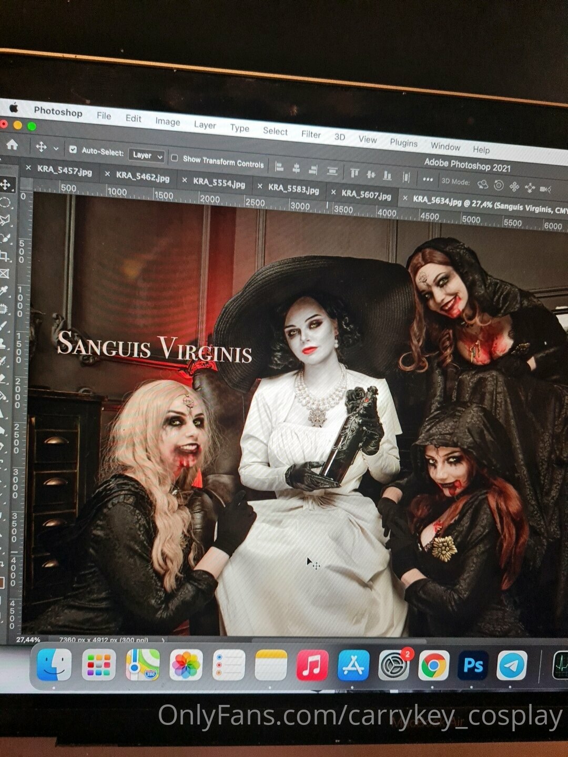Screen dimensions: 568x757
Task: Select the Clone Stamp tool
Action: (4, 344)
